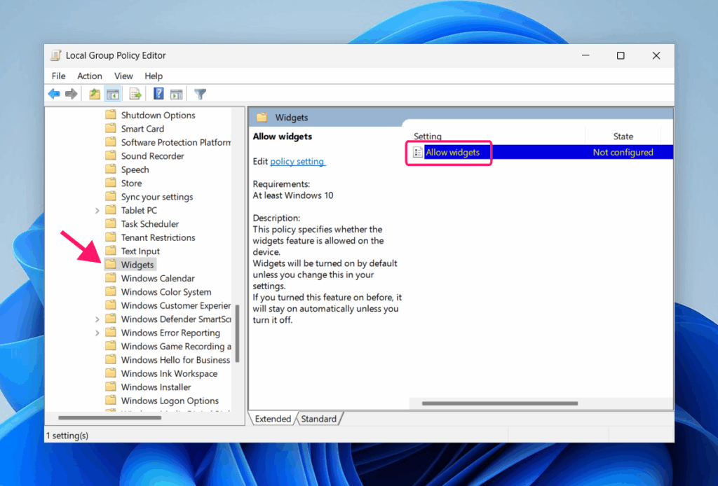
Task: Select Windows Logon Options tree item
Action: pyautogui.click(x=170, y=401)
